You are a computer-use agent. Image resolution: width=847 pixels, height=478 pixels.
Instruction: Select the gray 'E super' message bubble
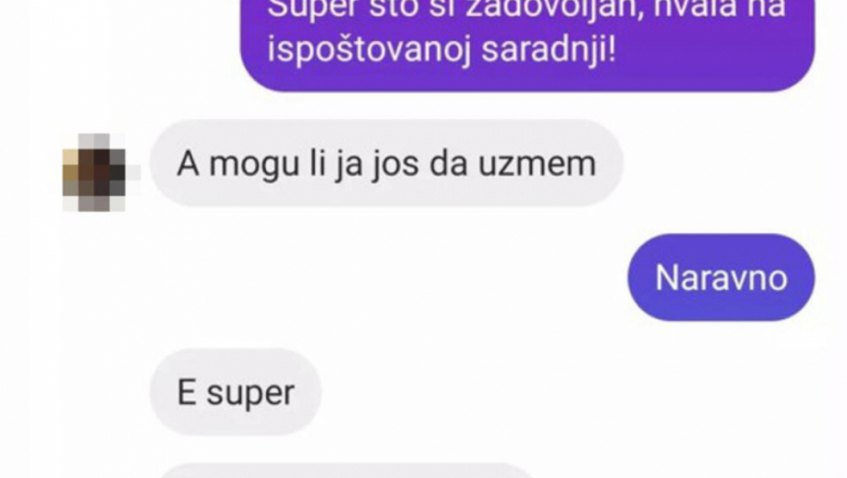pyautogui.click(x=236, y=392)
